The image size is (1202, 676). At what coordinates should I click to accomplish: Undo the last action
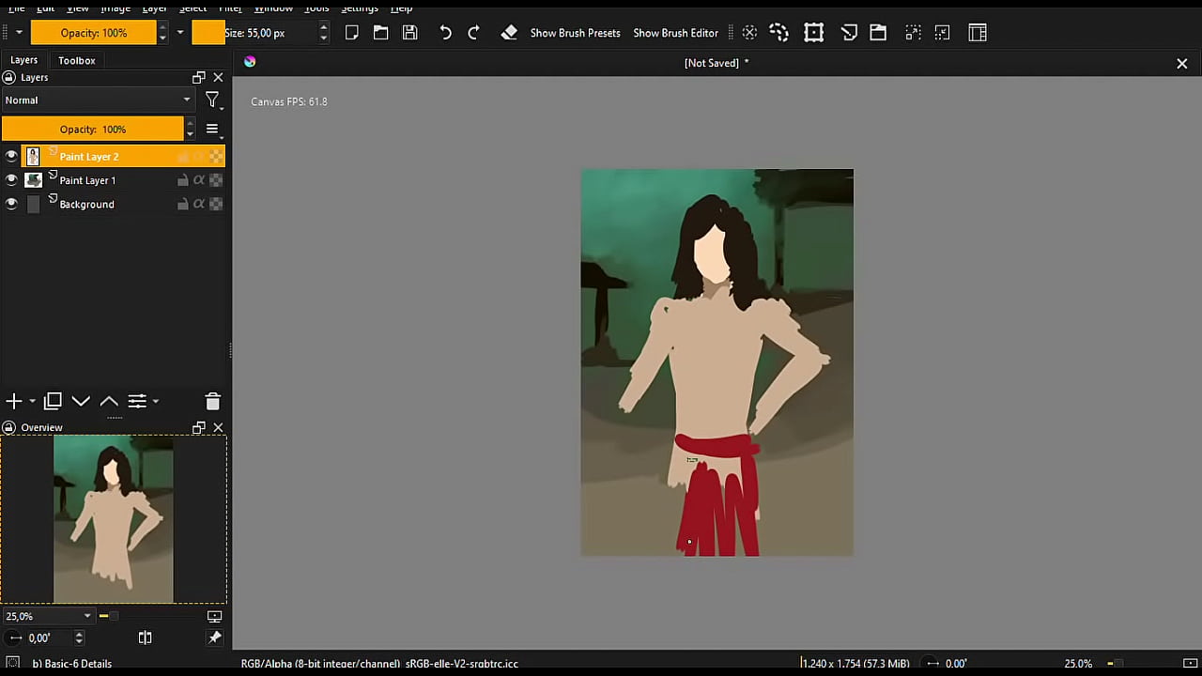click(x=445, y=33)
